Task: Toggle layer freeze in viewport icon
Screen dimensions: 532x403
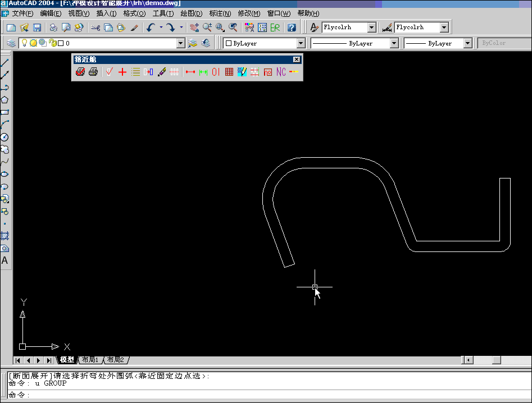Action: tap(43, 43)
